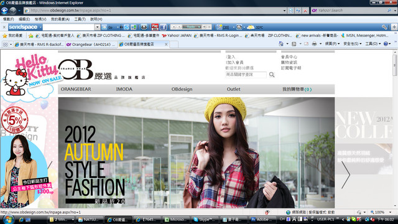Click the Adobe taskbar button
The height and width of the screenshot is (224, 398).
[262, 220]
